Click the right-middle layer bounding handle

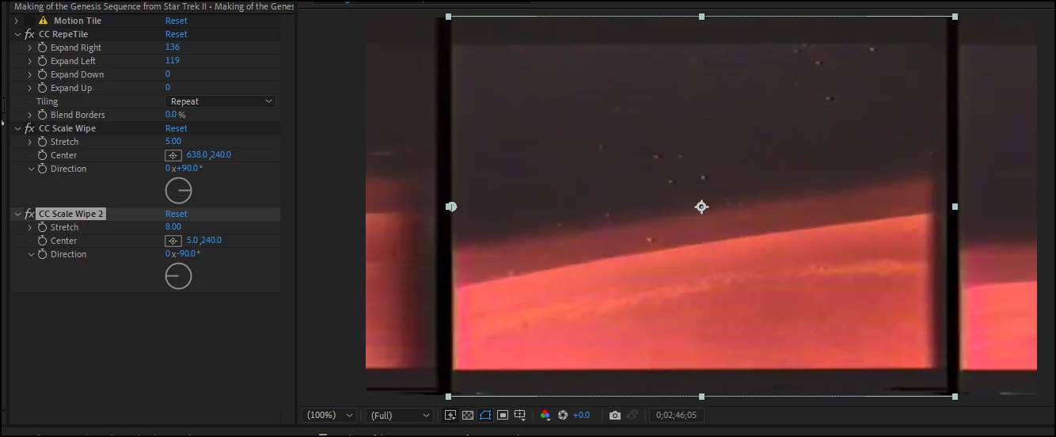click(x=955, y=207)
